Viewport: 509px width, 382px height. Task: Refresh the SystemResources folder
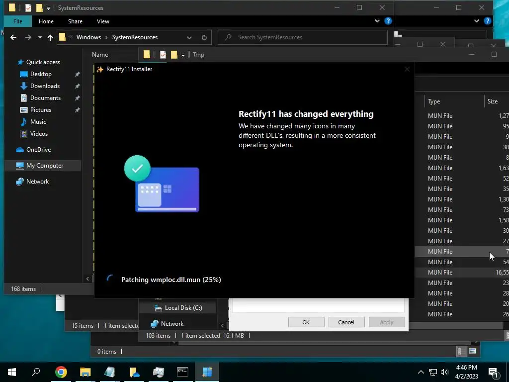204,37
